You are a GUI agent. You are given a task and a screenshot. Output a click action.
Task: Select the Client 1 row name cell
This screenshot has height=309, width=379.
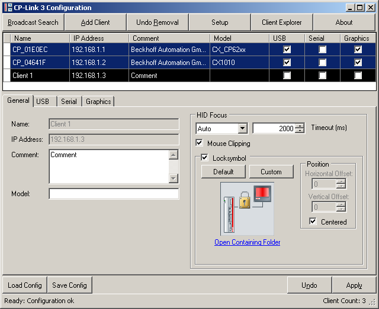40,76
